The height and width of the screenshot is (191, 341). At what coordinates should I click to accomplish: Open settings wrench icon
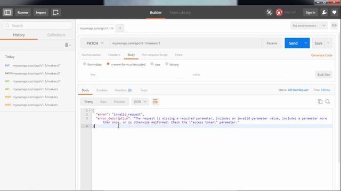pyautogui.click(x=324, y=13)
